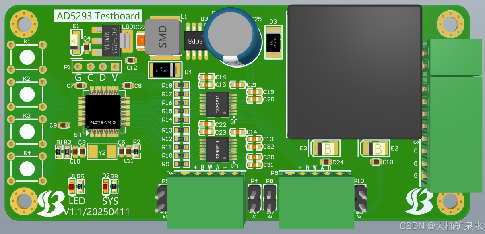Click the C12 capacitor
This screenshot has height=234, width=485.
point(131,60)
